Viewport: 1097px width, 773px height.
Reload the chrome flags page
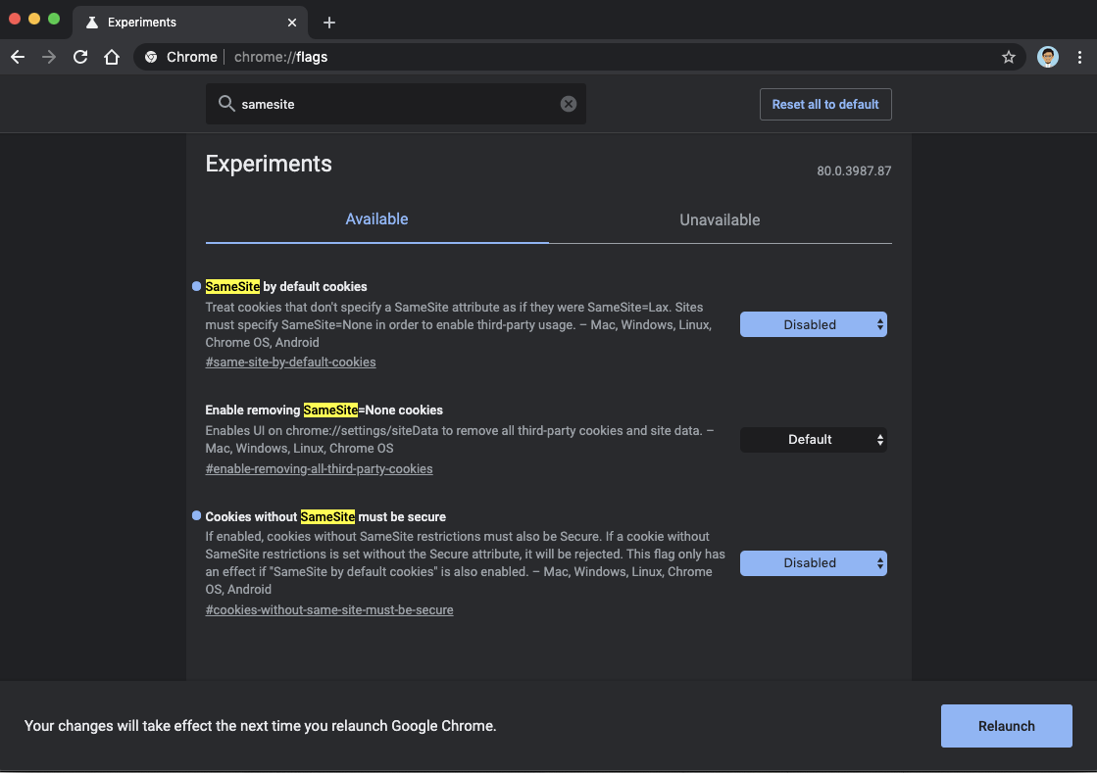click(x=80, y=57)
